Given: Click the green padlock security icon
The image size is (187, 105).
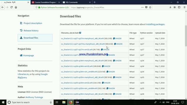Looking at the screenshot, I should point(39,7).
